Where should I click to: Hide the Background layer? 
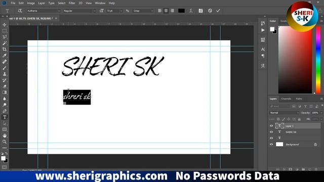point(271,144)
